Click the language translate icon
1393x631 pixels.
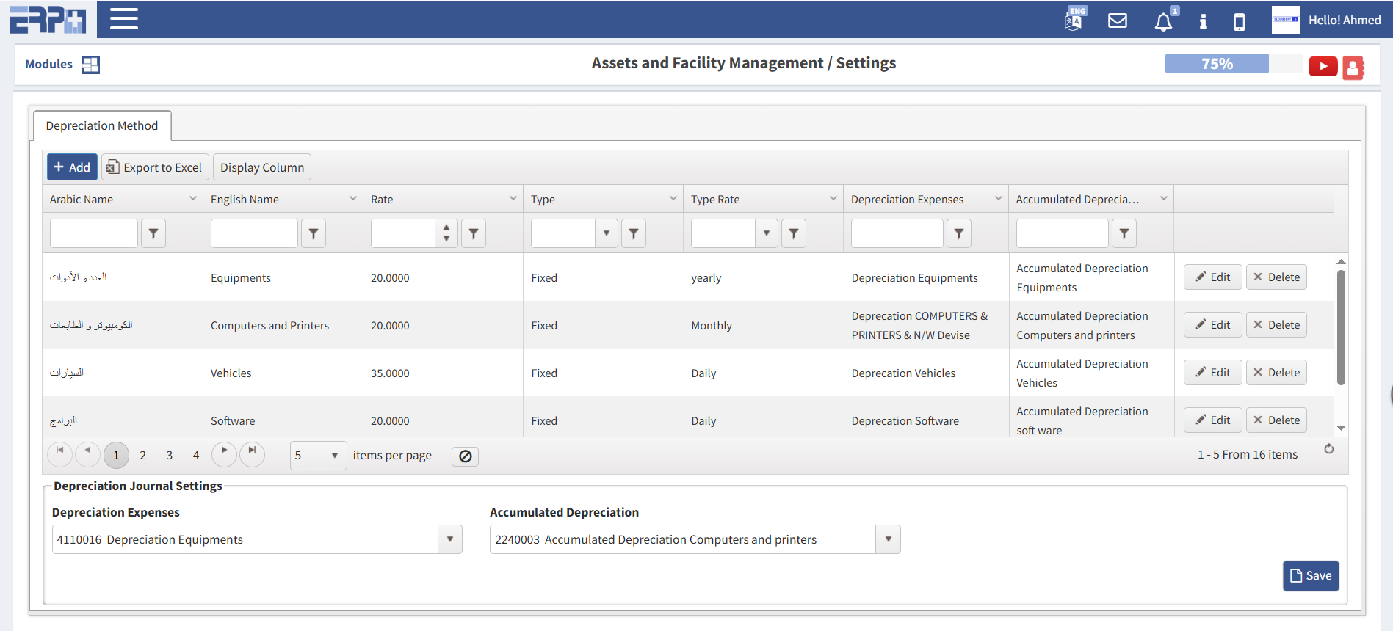1074,20
